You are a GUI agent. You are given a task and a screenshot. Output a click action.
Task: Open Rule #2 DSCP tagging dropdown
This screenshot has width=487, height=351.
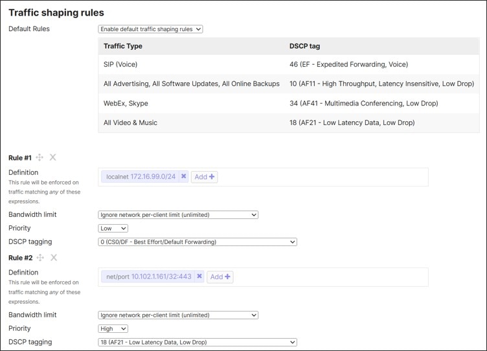[197, 343]
